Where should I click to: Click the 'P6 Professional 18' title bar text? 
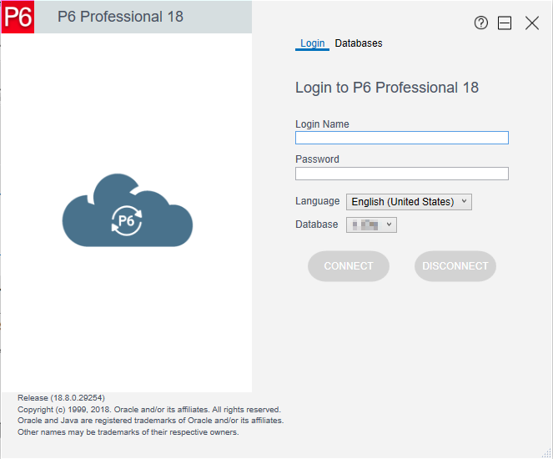pos(120,17)
